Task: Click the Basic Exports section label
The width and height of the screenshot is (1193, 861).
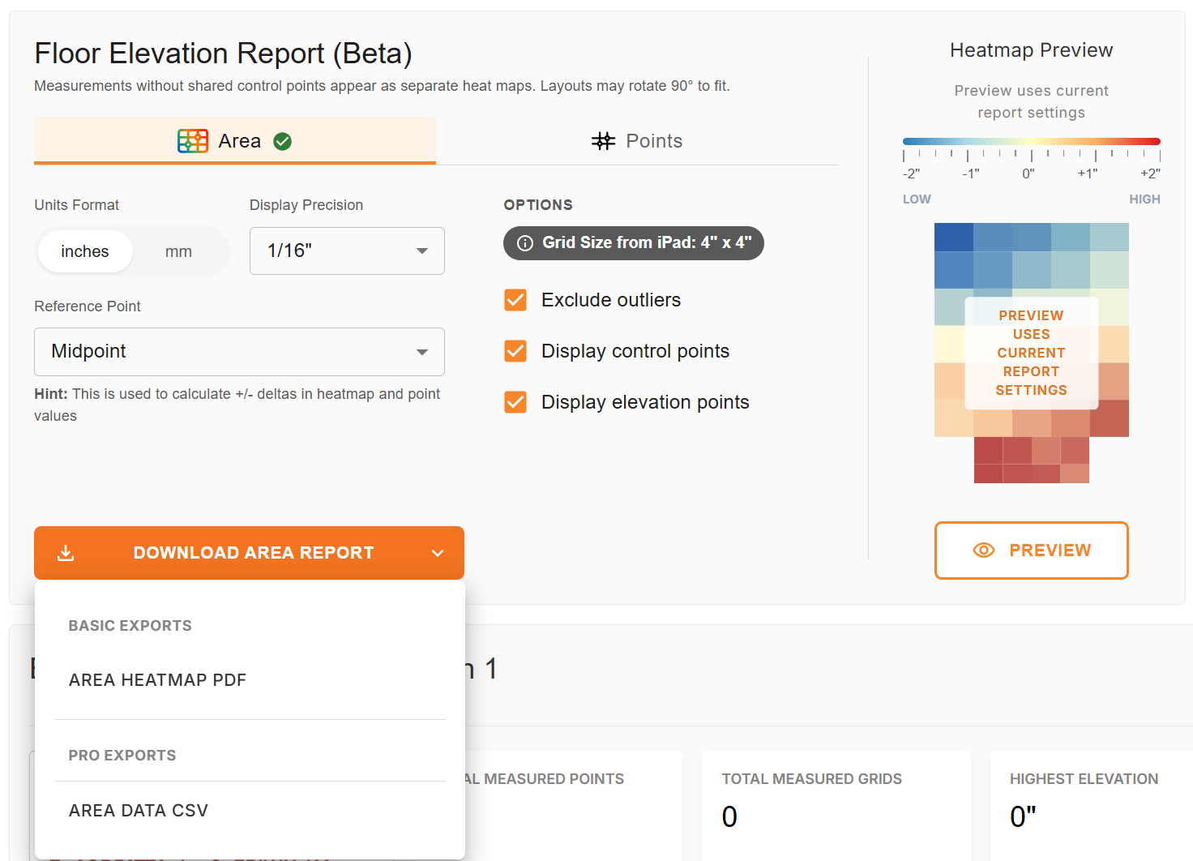Action: 130,626
